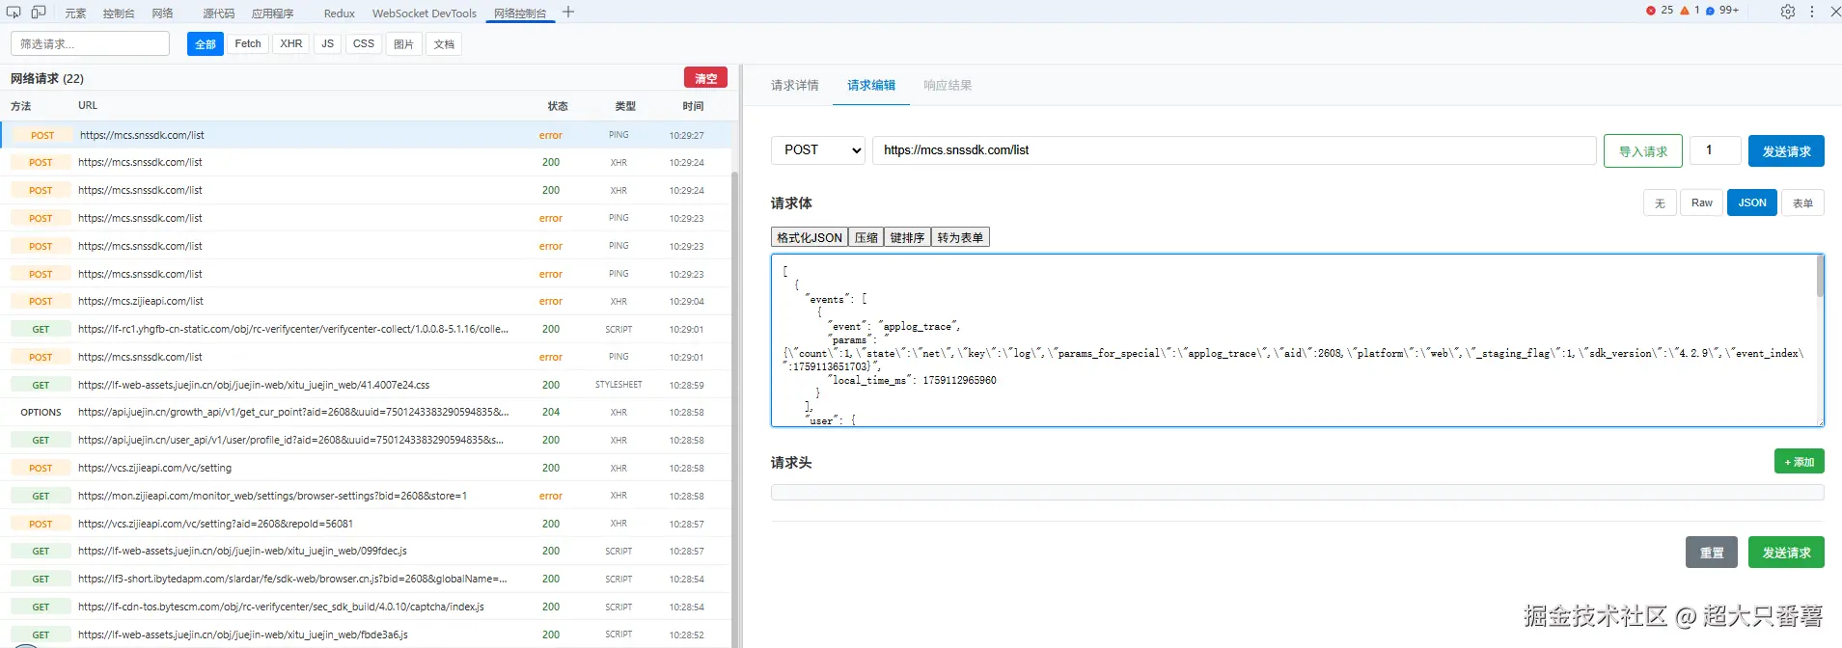Select POST mcs.zijieapi.com/list request row
1842x648 pixels.
tap(366, 301)
